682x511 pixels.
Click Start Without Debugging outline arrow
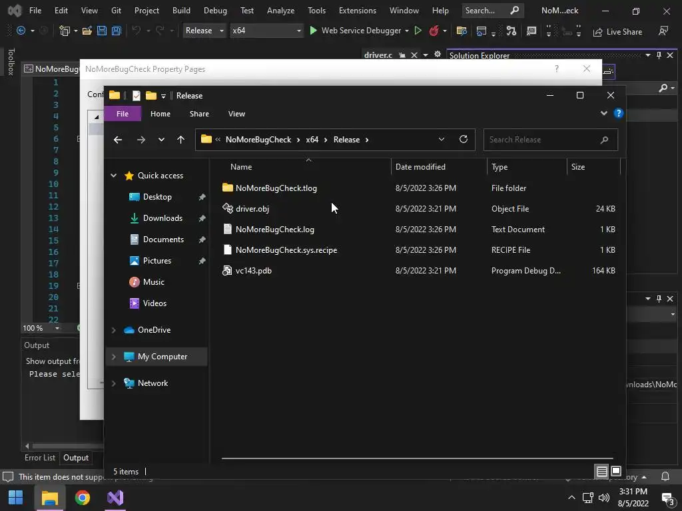tap(418, 31)
